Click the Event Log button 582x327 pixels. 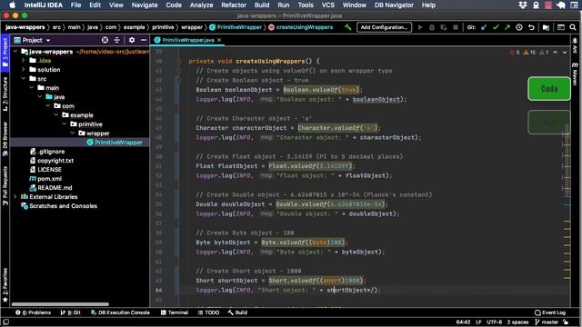[550, 312]
